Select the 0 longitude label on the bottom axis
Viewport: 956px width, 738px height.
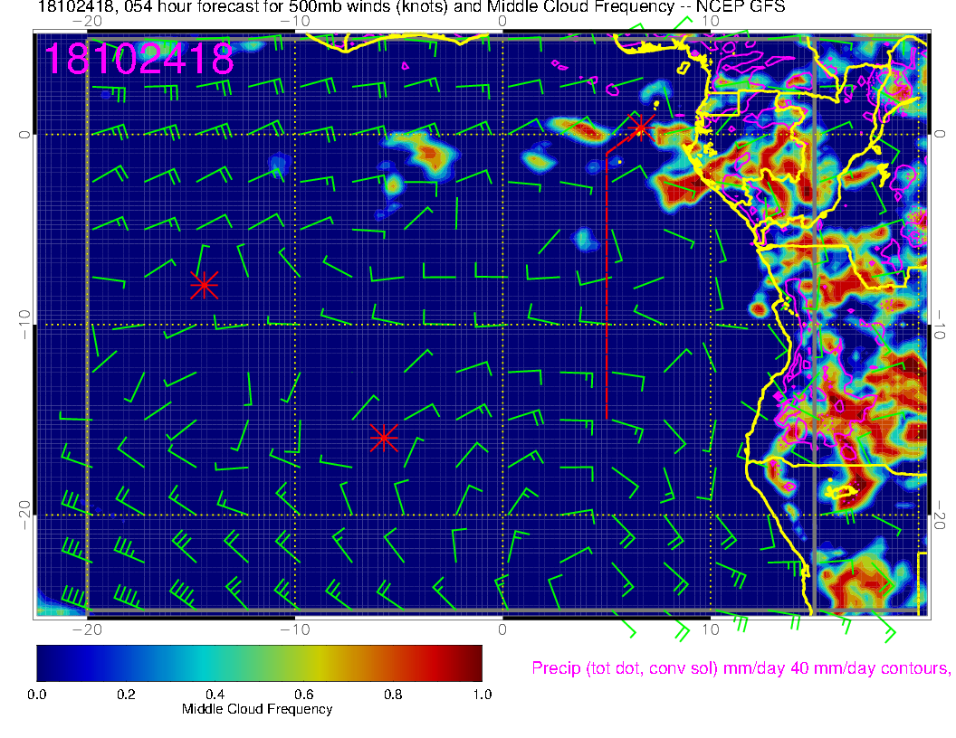click(502, 629)
